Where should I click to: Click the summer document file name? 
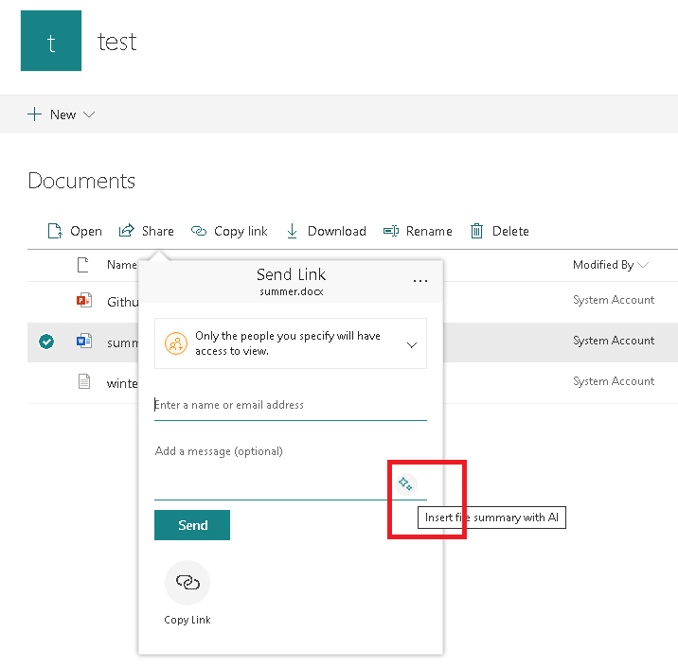(123, 343)
